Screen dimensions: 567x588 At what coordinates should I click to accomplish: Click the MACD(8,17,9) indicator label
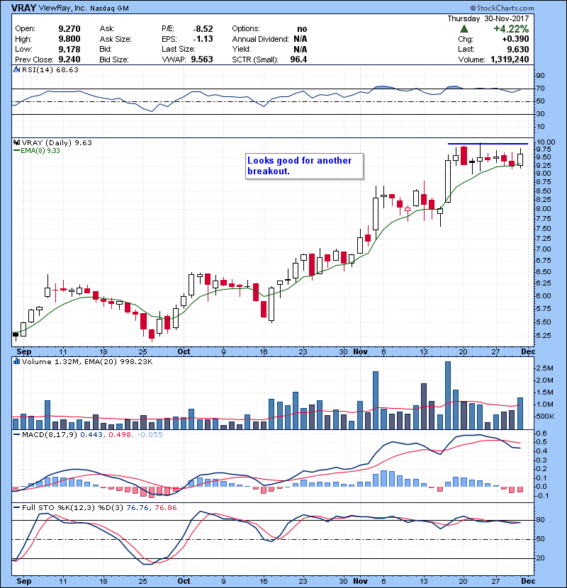(x=50, y=435)
